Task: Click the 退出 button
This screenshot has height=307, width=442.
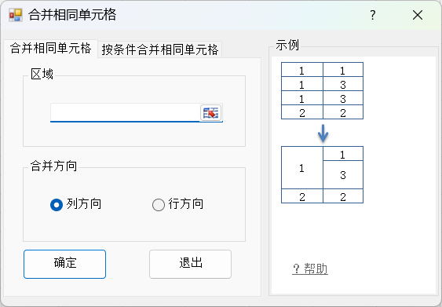Action: tap(190, 264)
